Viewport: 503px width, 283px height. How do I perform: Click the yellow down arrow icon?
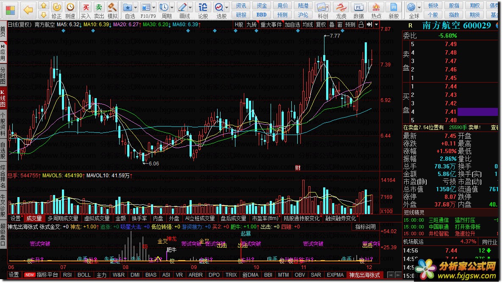point(44,15)
